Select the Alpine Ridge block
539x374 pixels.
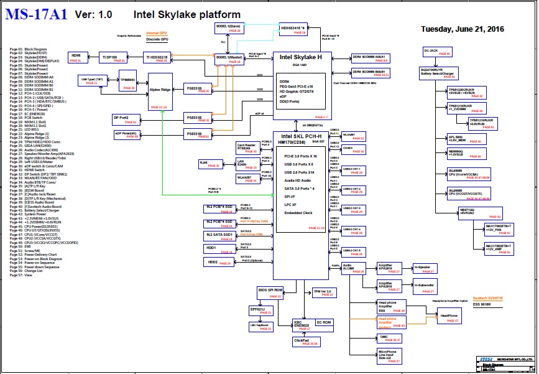pyautogui.click(x=160, y=91)
